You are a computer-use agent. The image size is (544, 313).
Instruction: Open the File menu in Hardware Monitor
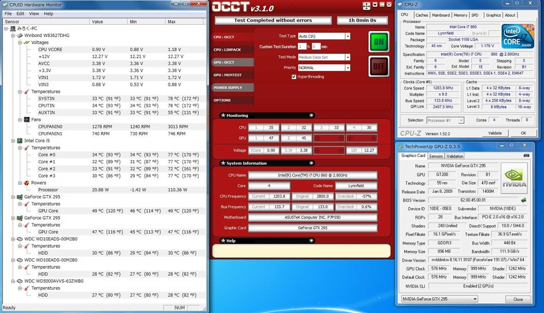8,13
